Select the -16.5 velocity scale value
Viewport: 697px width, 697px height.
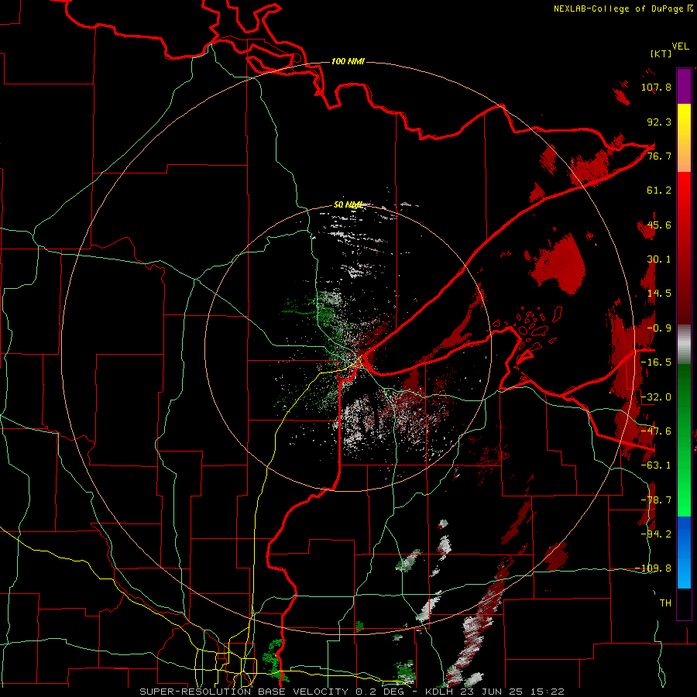click(656, 362)
